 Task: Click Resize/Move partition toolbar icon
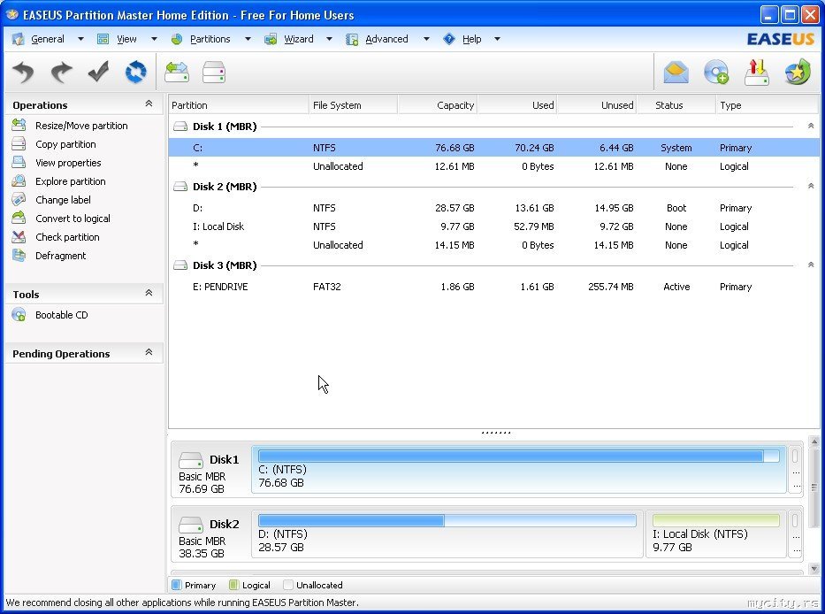(x=177, y=73)
